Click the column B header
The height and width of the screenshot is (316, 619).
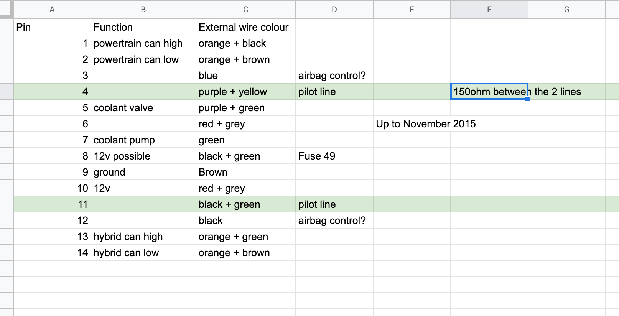pos(143,10)
